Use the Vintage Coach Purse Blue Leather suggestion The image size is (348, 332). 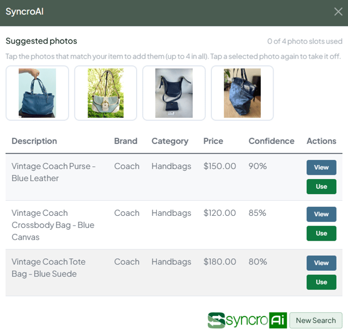322,186
